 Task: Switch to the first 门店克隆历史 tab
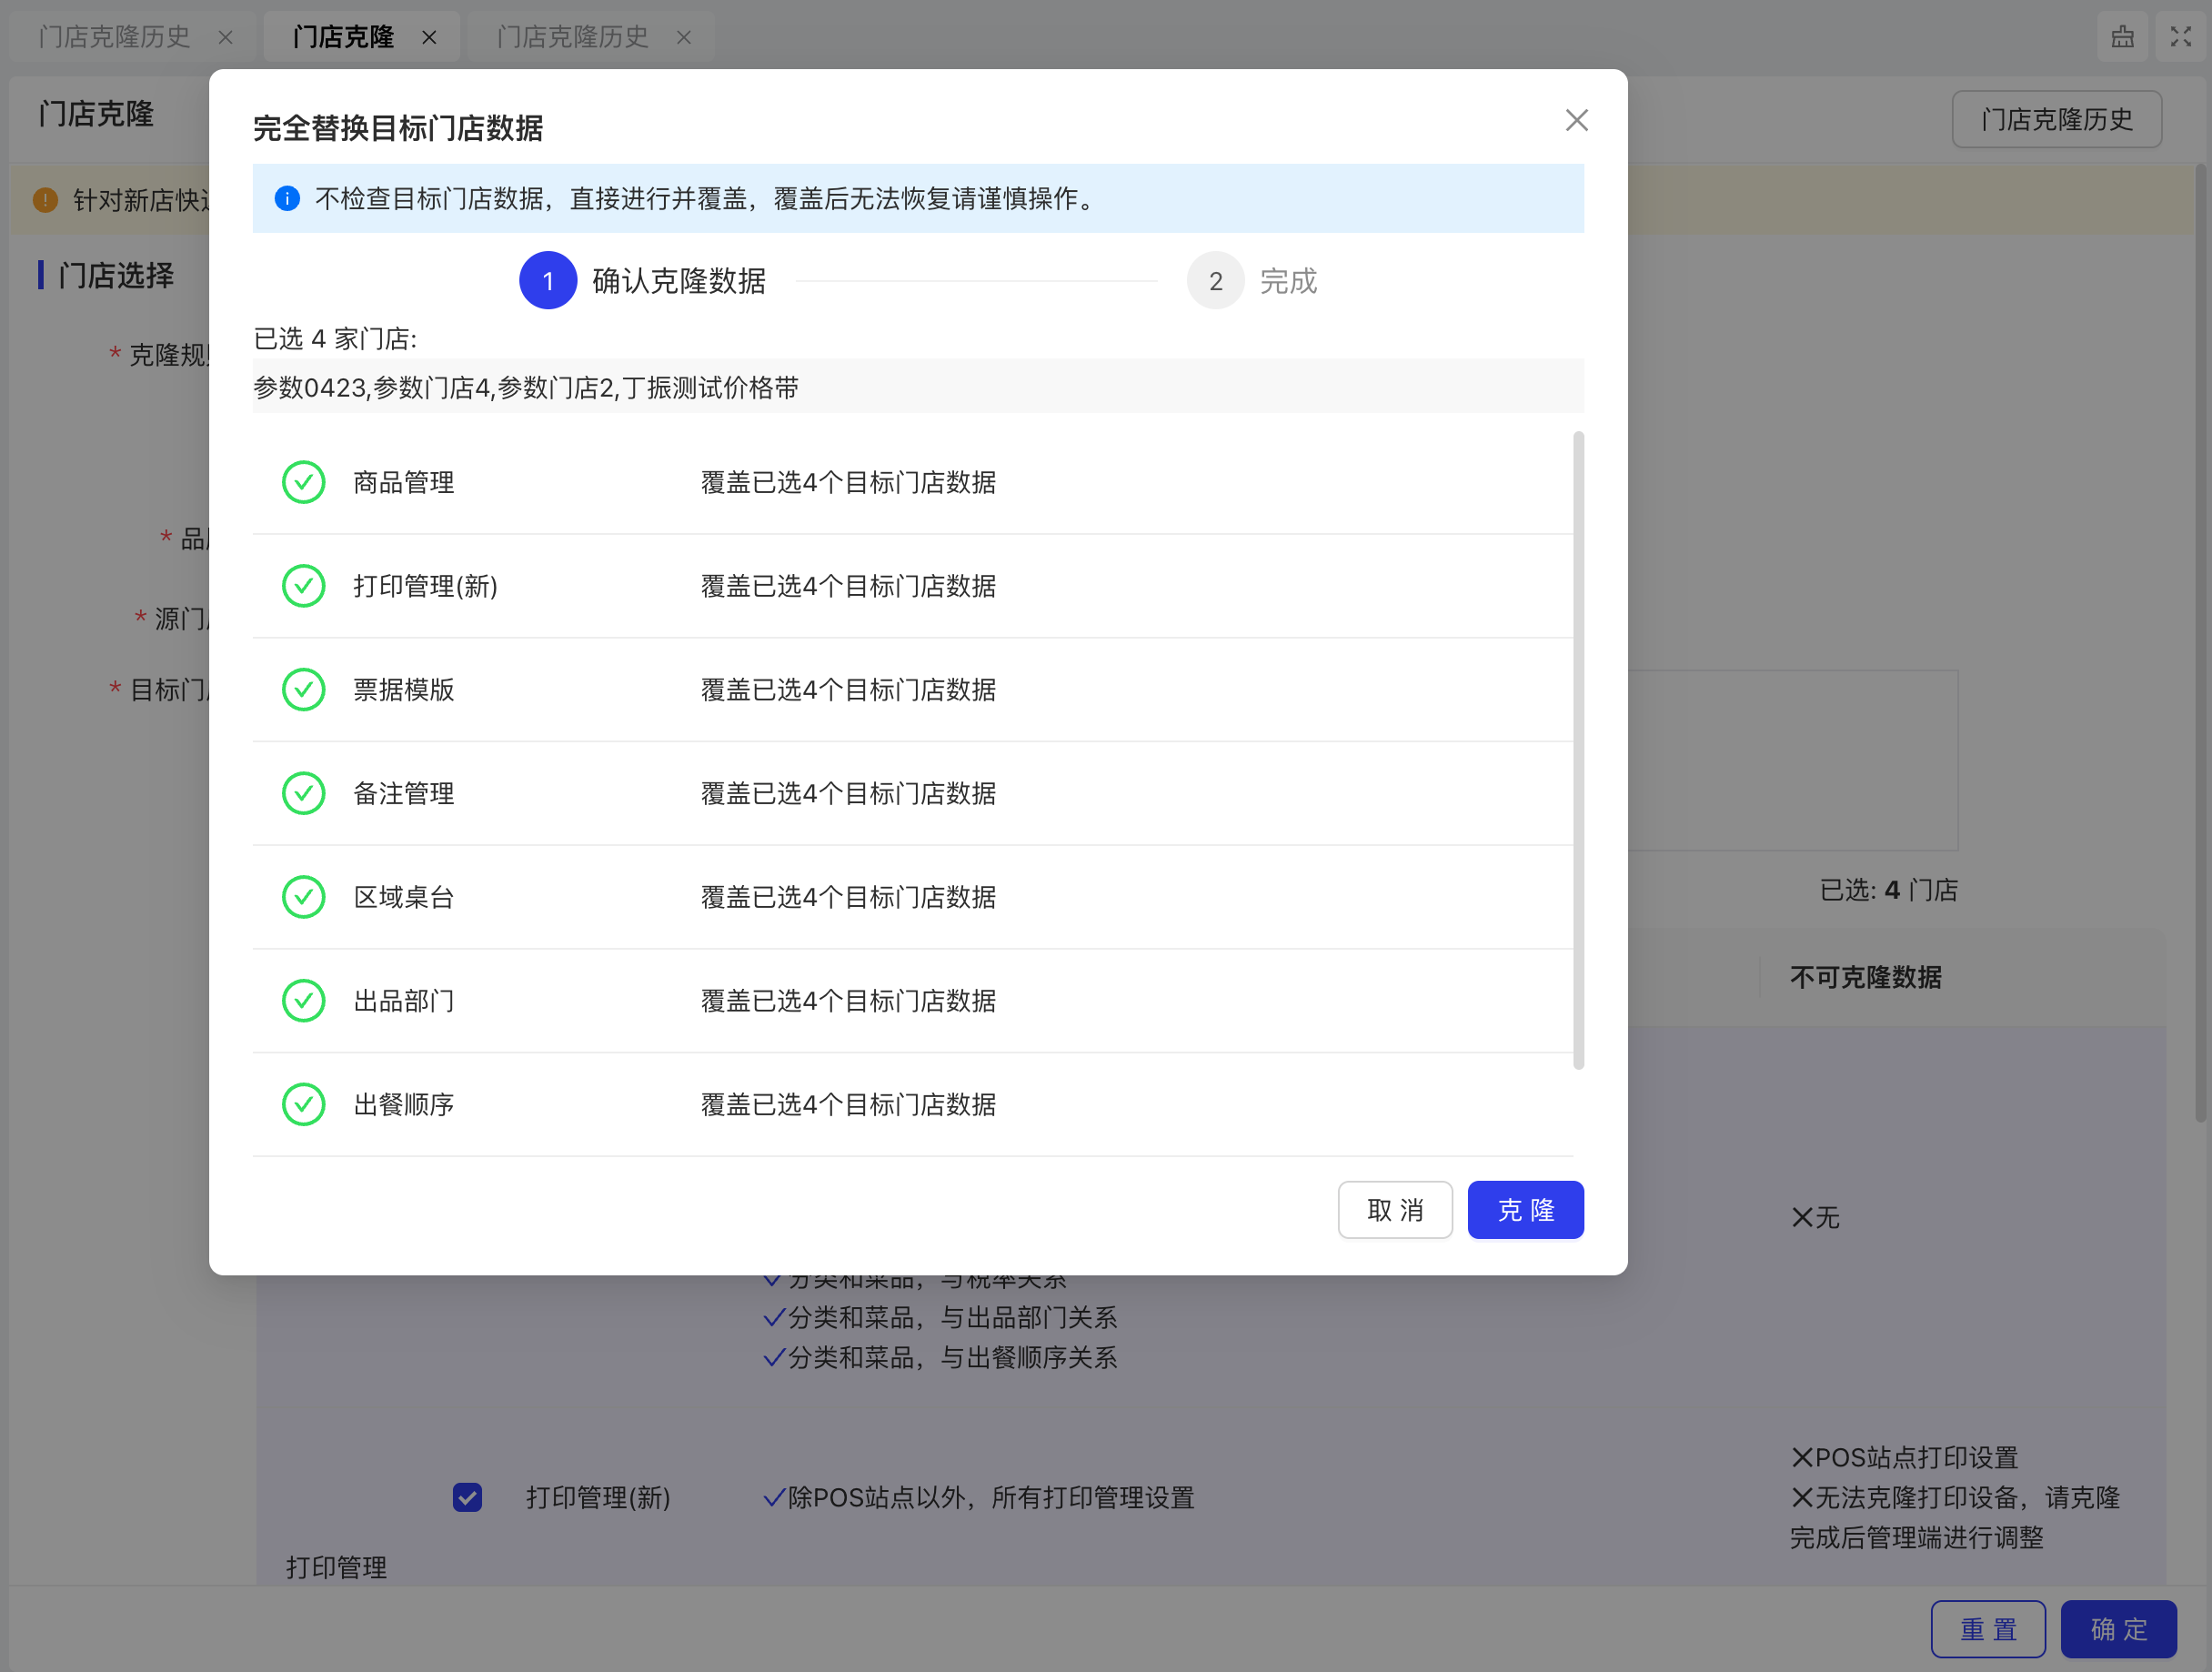pos(114,37)
